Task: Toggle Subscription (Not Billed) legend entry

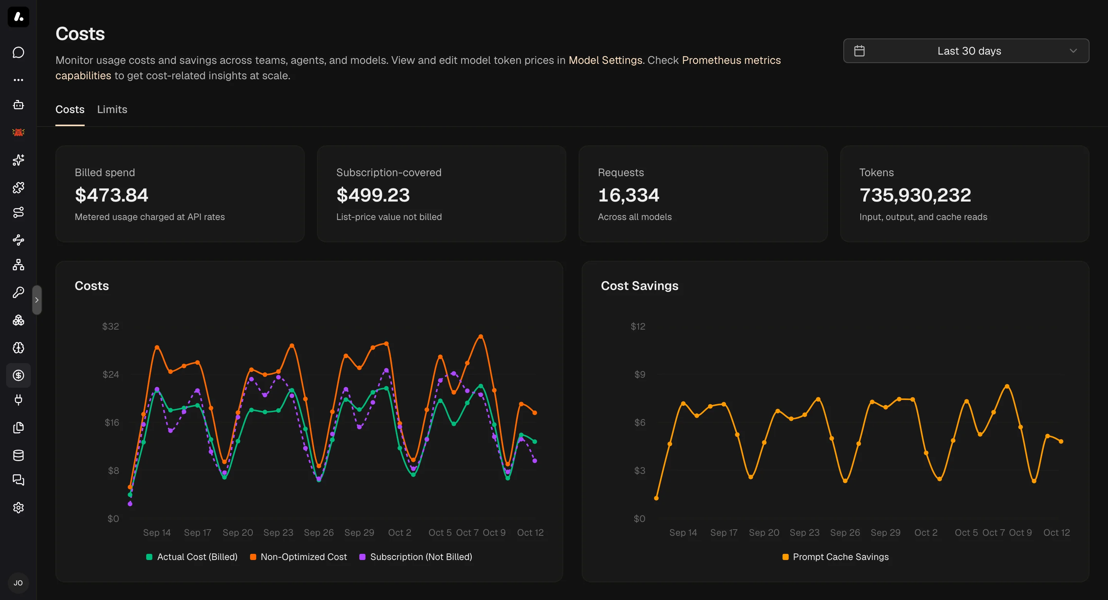Action: point(415,557)
